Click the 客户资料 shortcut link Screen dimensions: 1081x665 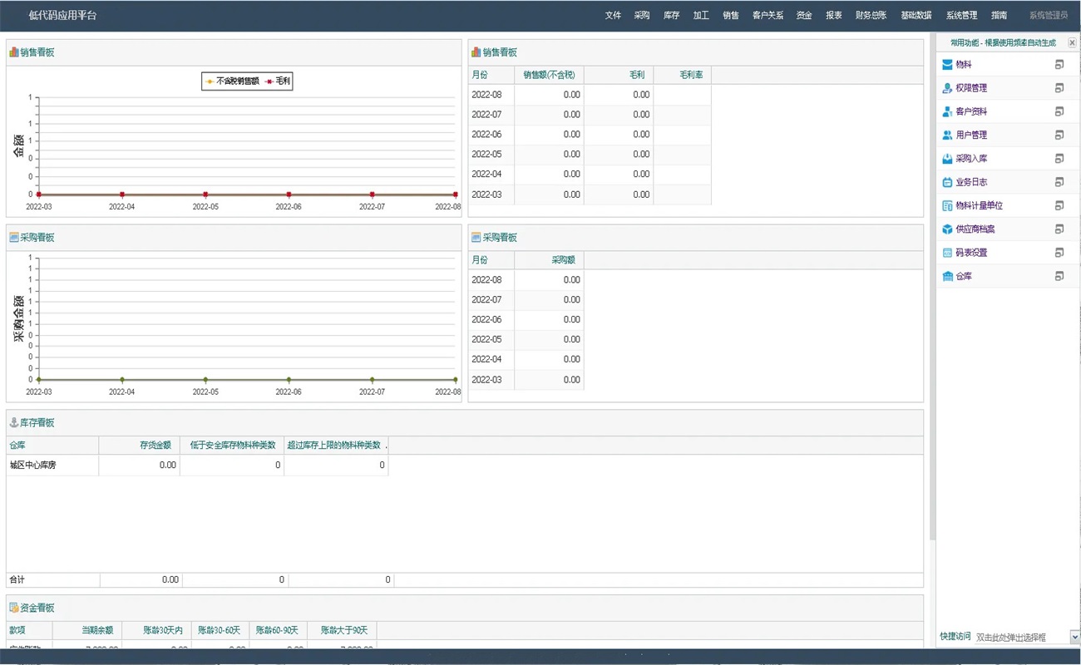[971, 111]
